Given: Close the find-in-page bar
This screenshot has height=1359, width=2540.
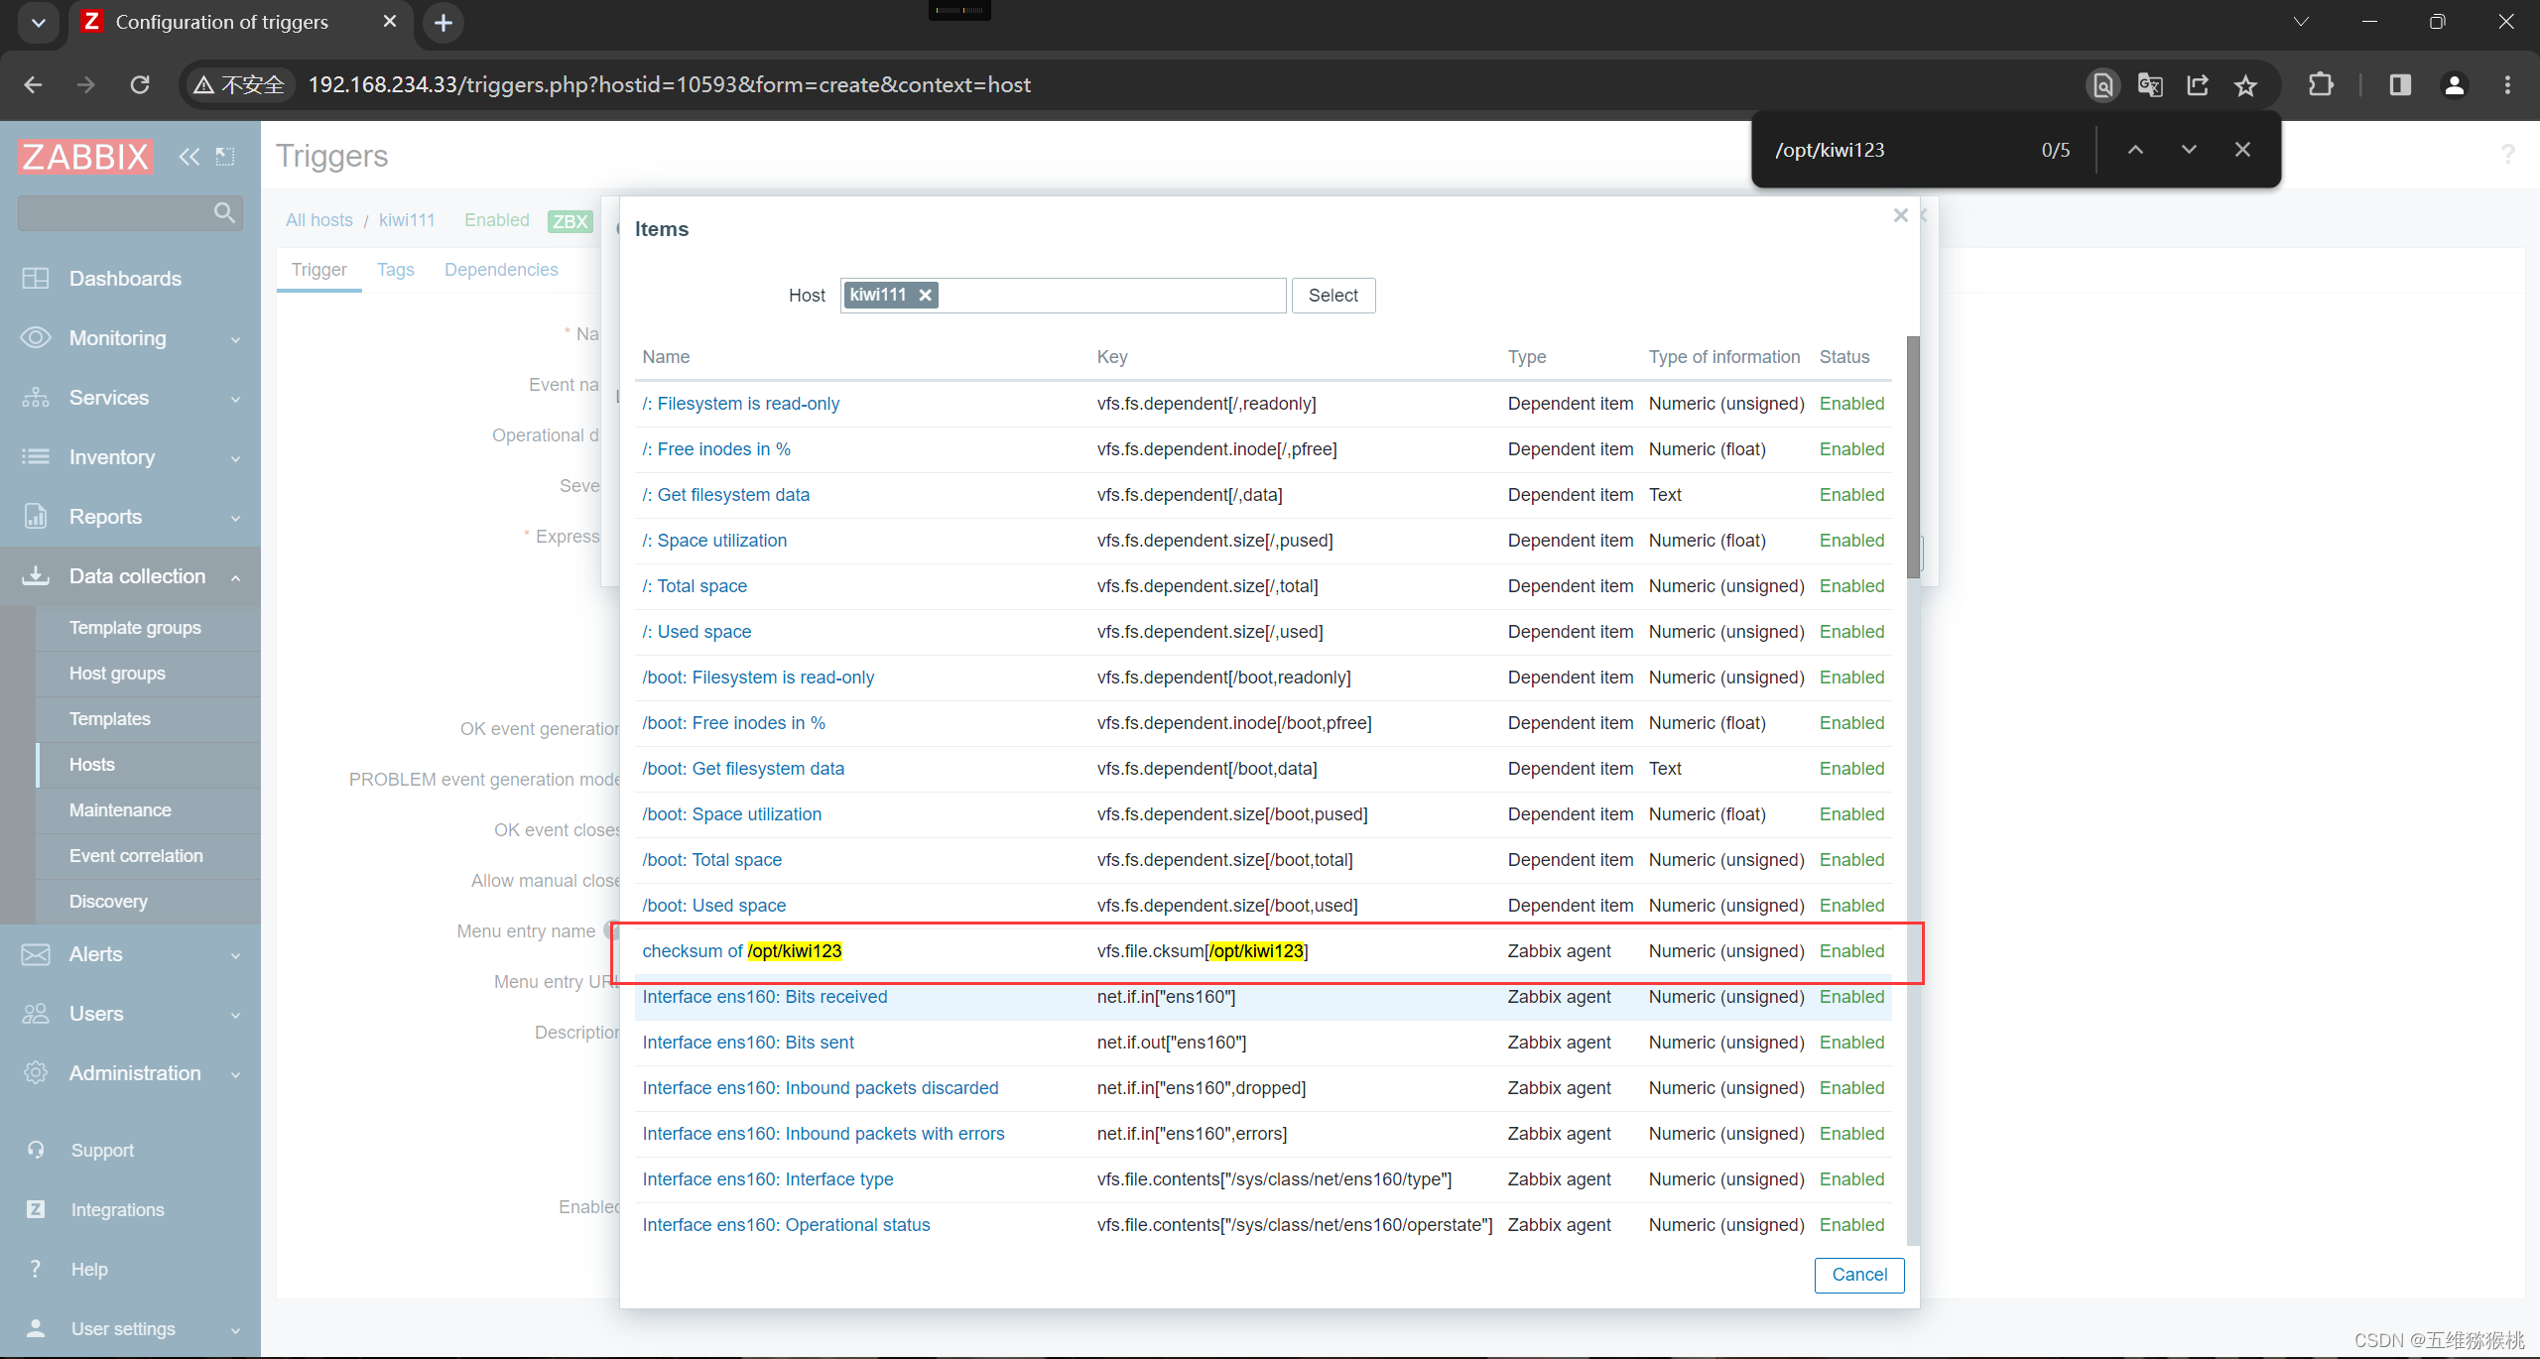Looking at the screenshot, I should pos(2242,150).
